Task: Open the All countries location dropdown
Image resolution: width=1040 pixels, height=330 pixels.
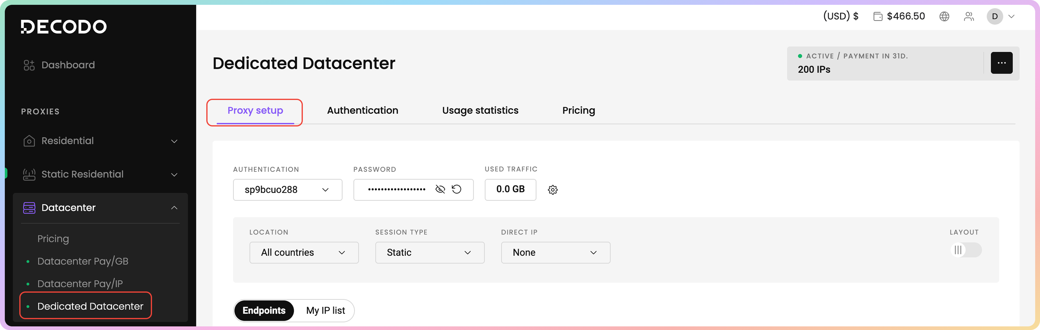Action: pos(304,253)
